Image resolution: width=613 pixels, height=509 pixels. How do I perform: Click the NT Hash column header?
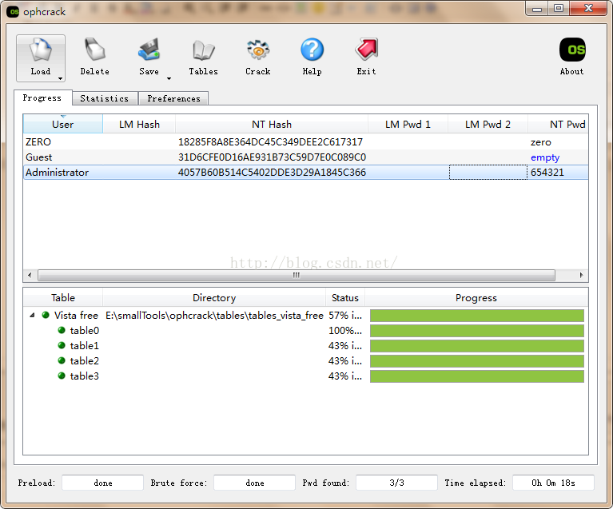coord(272,125)
